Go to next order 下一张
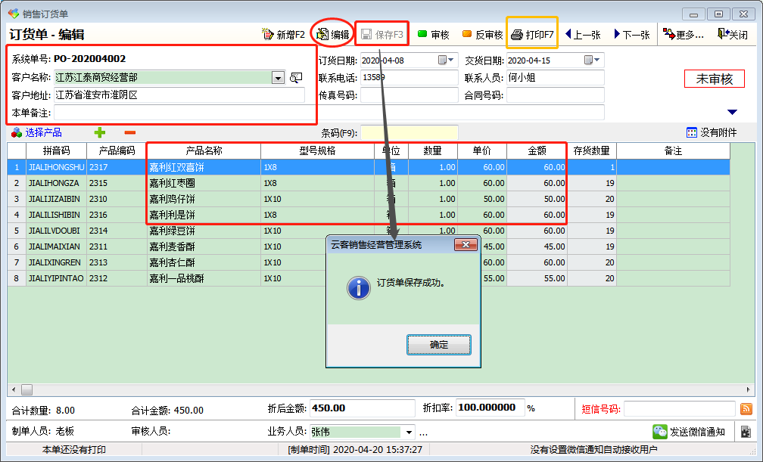This screenshot has height=462, width=763. pyautogui.click(x=632, y=35)
